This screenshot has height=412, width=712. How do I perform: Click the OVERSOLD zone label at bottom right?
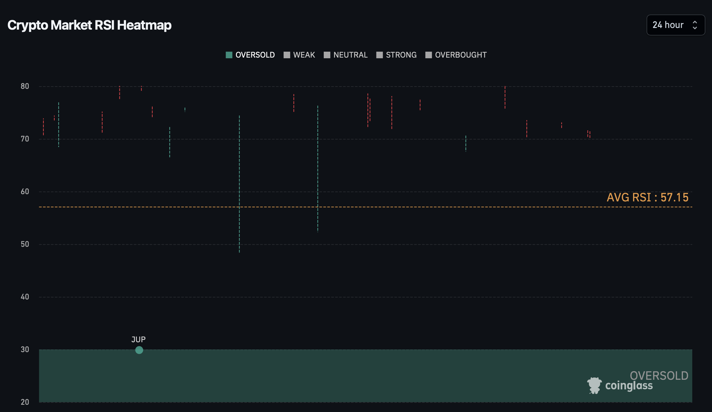point(659,375)
